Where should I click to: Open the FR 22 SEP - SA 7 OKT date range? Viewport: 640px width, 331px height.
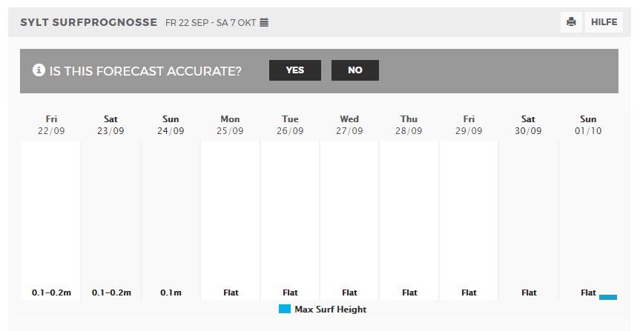click(211, 22)
